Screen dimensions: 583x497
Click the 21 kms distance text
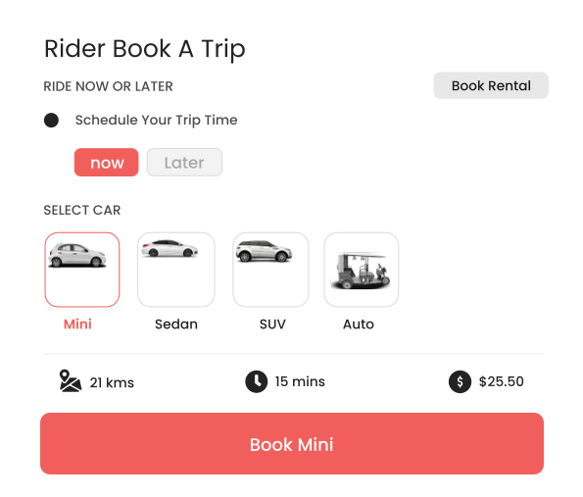tap(112, 382)
